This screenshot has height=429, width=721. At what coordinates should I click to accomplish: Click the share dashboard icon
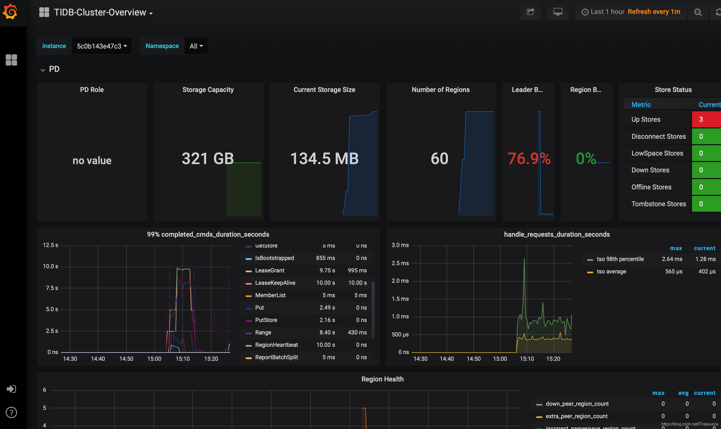coord(530,12)
